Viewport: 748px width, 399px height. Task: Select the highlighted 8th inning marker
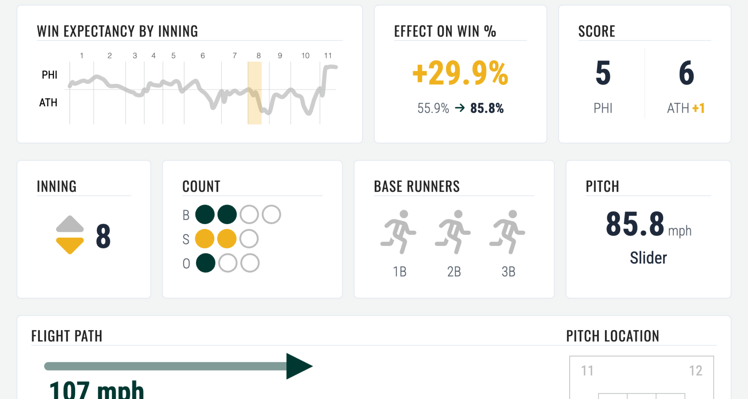(x=255, y=94)
